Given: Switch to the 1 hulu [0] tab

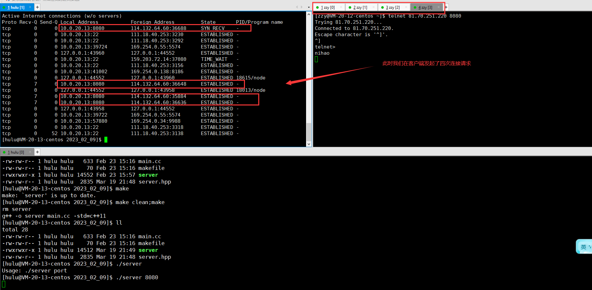Looking at the screenshot, I should [17, 152].
